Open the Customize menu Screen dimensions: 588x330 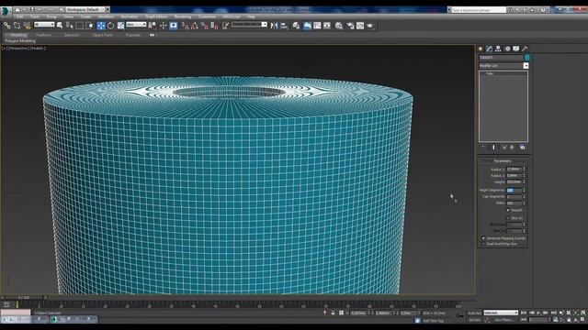tap(207, 16)
